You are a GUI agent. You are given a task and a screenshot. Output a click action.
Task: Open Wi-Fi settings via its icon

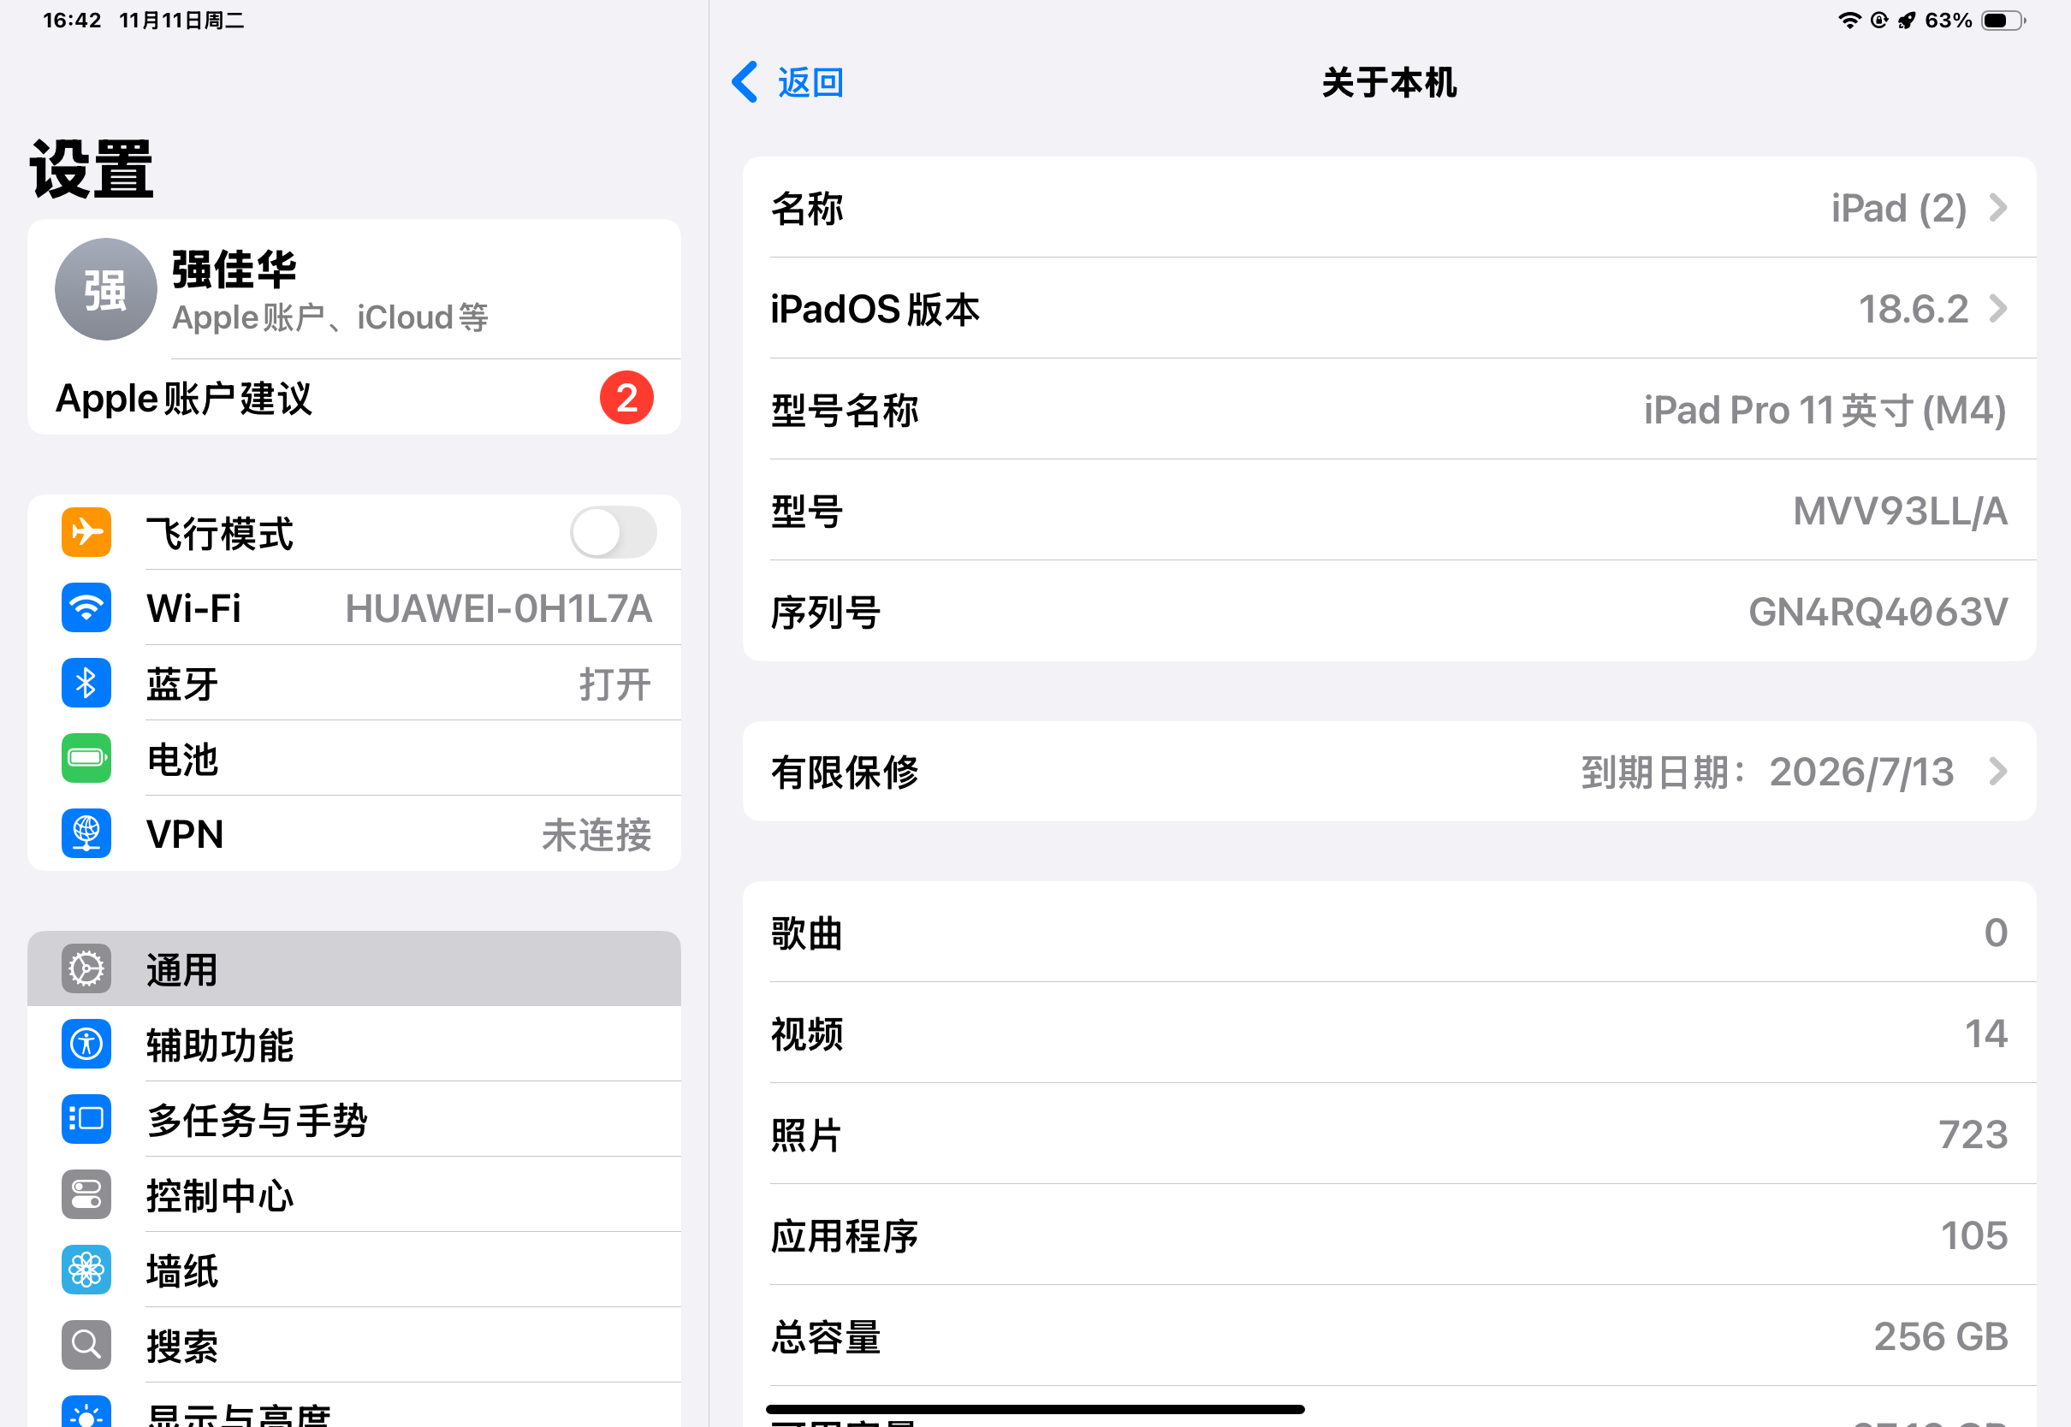coord(86,608)
